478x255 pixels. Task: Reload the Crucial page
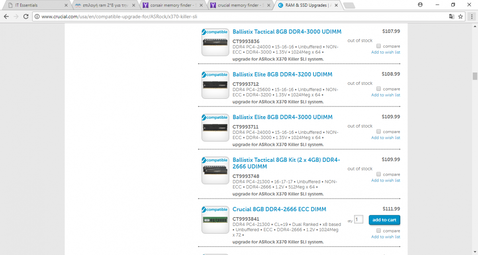click(26, 17)
